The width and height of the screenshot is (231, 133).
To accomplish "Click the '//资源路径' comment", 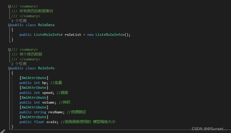I will [76, 112].
